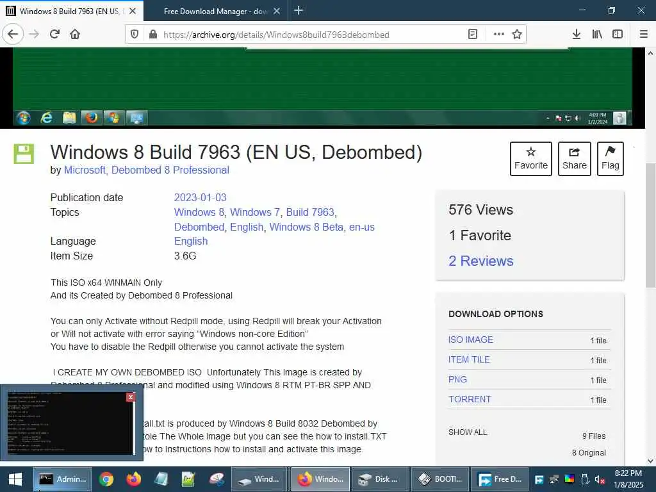Click the English language link
Screen dimensions: 656x492
click(x=191, y=242)
